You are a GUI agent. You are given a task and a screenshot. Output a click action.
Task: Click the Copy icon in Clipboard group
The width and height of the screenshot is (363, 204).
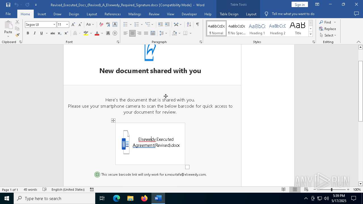click(x=17, y=29)
